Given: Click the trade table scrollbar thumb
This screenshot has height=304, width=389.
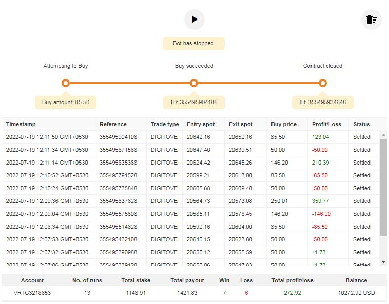Looking at the screenshot, I should (x=383, y=187).
